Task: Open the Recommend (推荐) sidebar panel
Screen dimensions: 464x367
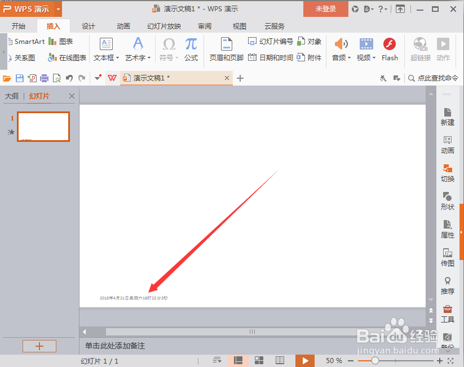Action: tap(447, 286)
